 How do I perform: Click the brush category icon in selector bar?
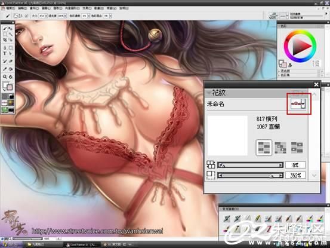click(273, 16)
